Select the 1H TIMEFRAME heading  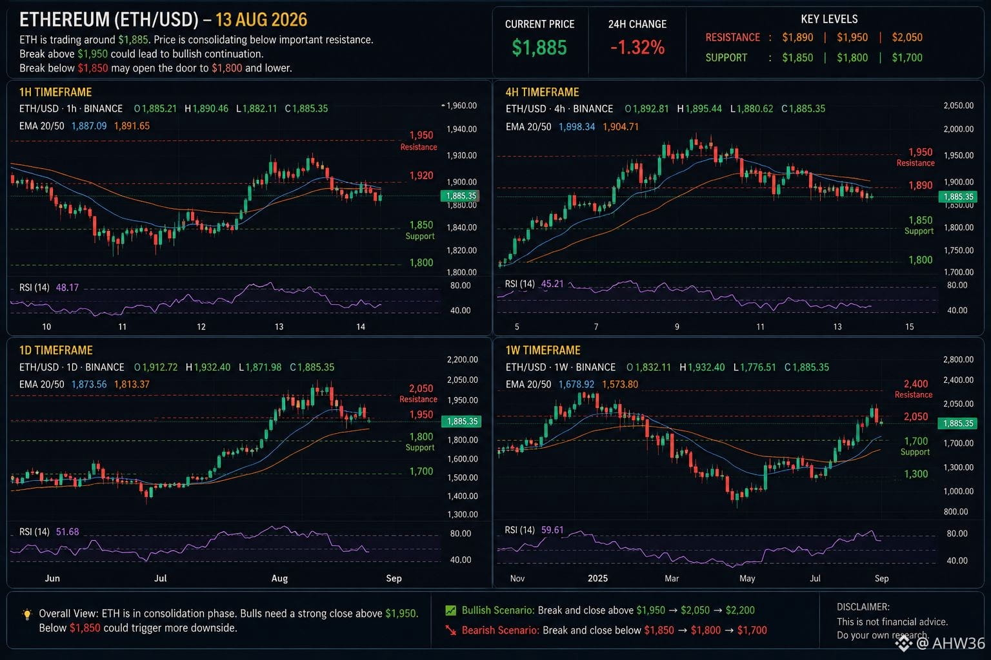[x=55, y=92]
